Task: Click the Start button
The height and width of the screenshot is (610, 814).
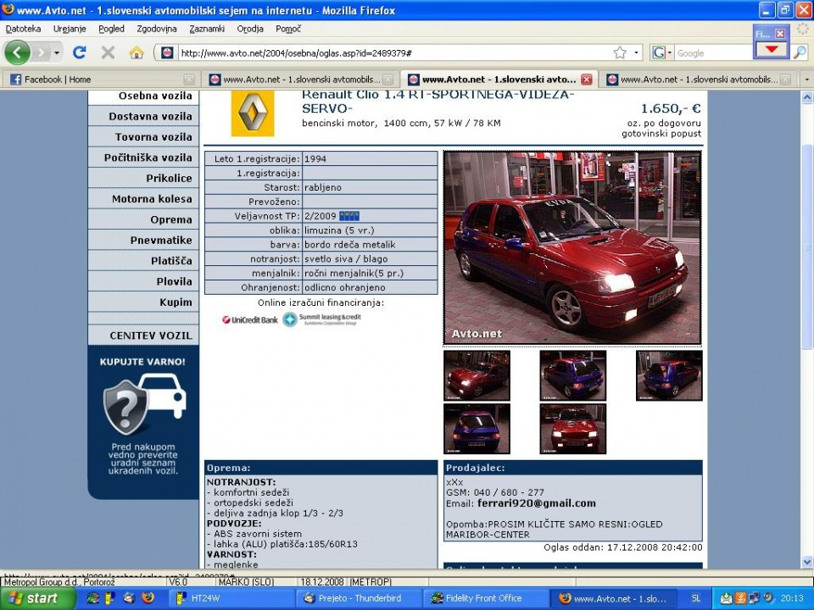Action: [38, 598]
